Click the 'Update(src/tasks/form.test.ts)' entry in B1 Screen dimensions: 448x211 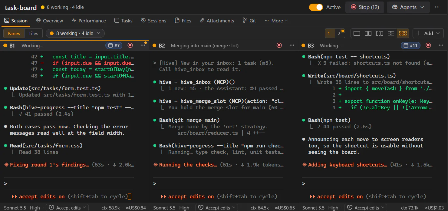click(x=55, y=88)
